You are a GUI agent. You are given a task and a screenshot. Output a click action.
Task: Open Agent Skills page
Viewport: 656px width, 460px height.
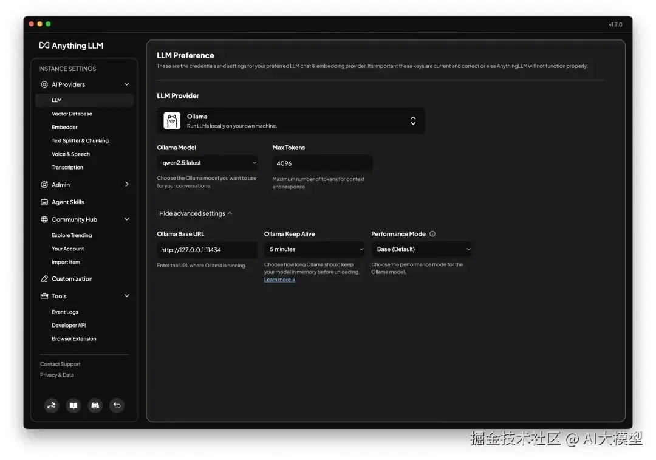coord(68,202)
